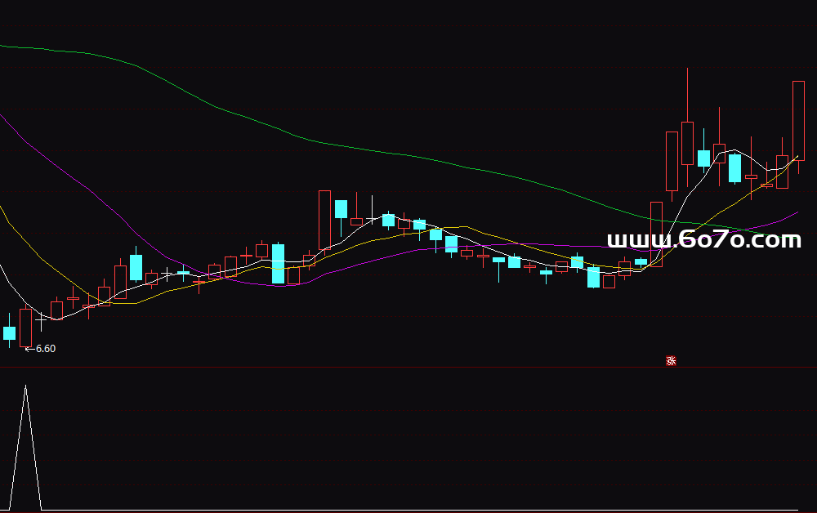This screenshot has height=513, width=817.
Task: Click the red 涨 marker icon
Action: [671, 361]
